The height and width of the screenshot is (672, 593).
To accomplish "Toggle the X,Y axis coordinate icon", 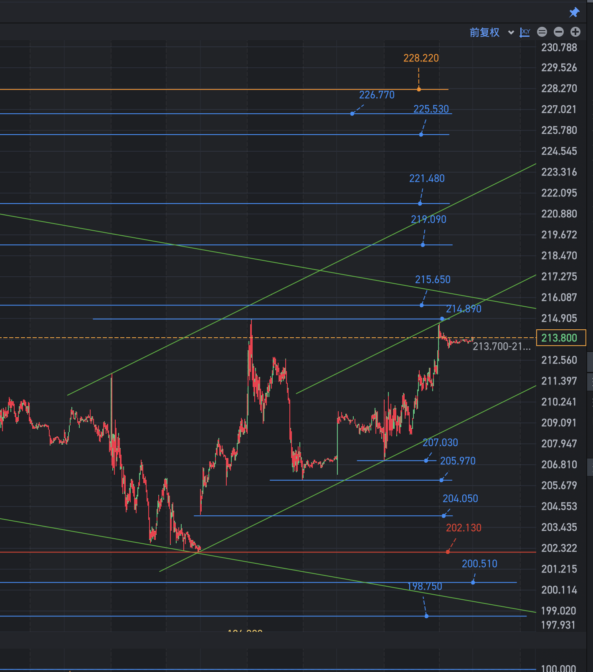I will 525,32.
